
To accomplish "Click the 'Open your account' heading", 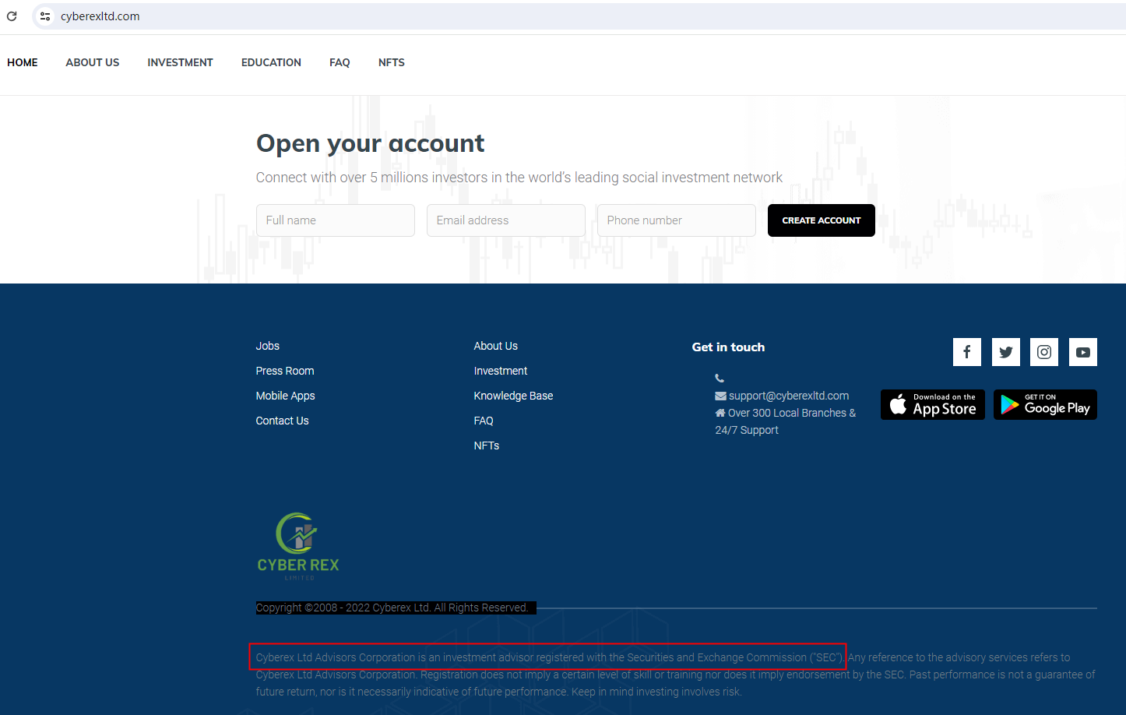I will click(x=371, y=143).
